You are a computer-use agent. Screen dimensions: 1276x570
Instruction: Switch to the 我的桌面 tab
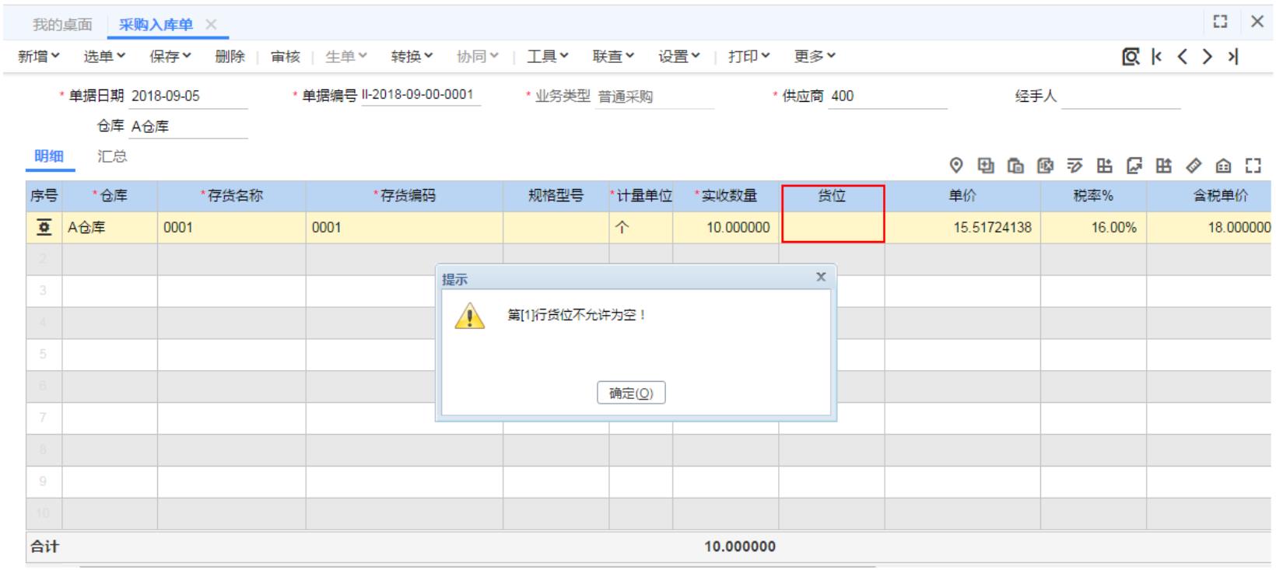[x=62, y=25]
